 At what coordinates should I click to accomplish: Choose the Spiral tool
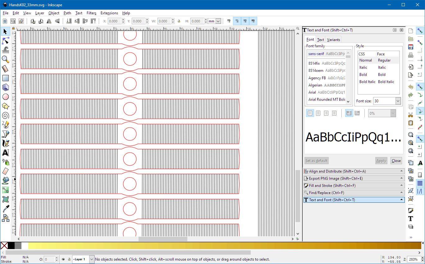pos(5,116)
